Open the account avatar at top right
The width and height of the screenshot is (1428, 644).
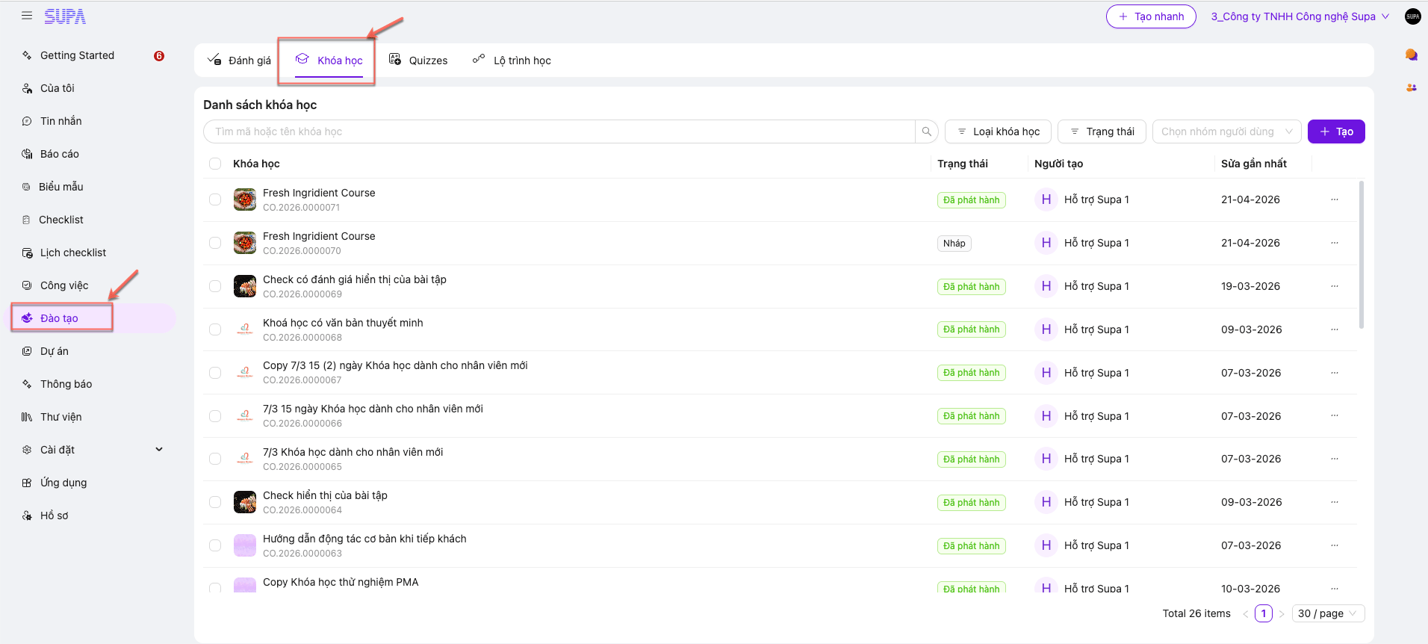pos(1412,16)
